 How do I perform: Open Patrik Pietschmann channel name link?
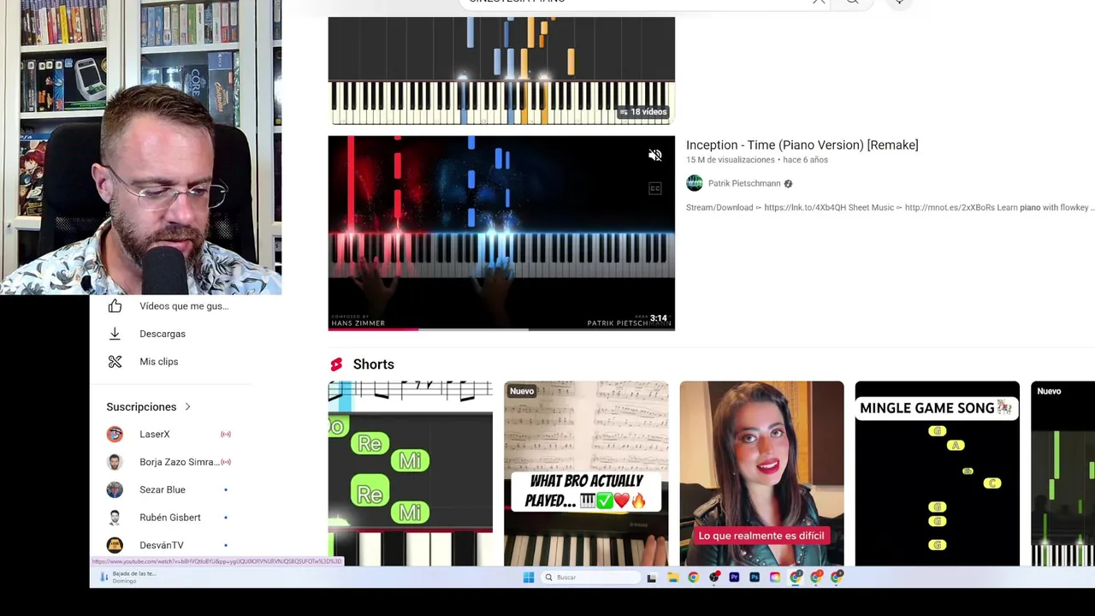click(744, 184)
